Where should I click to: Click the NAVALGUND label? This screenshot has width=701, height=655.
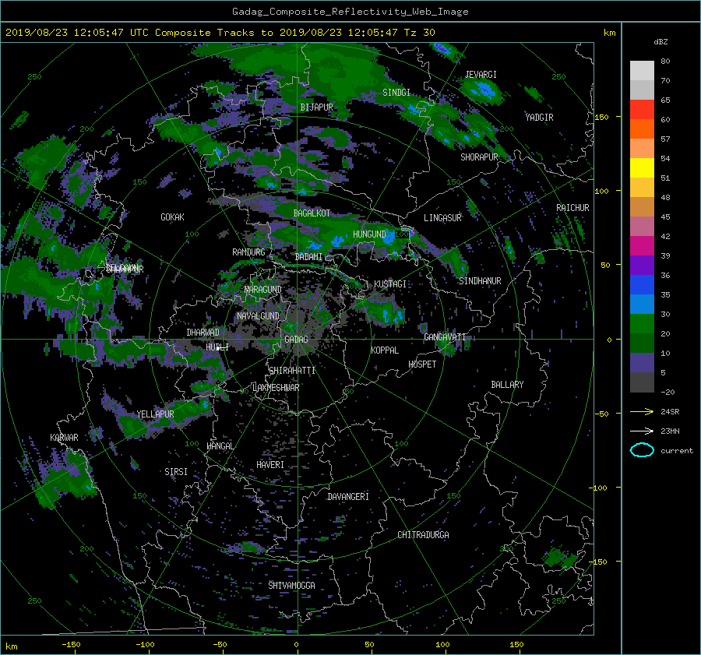click(x=258, y=316)
